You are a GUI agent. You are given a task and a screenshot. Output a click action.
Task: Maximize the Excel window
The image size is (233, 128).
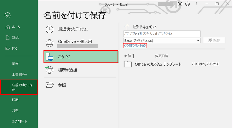[x=217, y=4]
